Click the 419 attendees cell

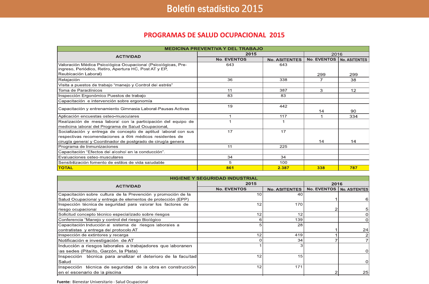coord(299,235)
